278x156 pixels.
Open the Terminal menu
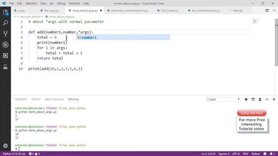[x=74, y=3]
